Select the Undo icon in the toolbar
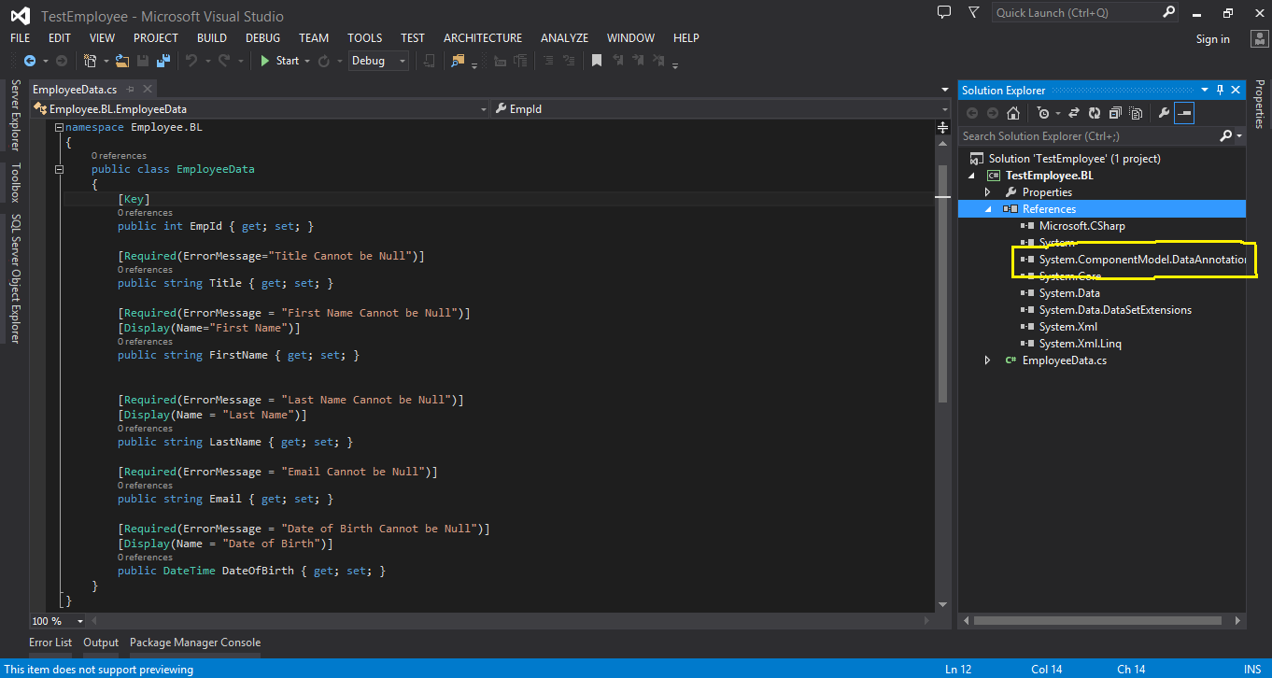 [192, 60]
